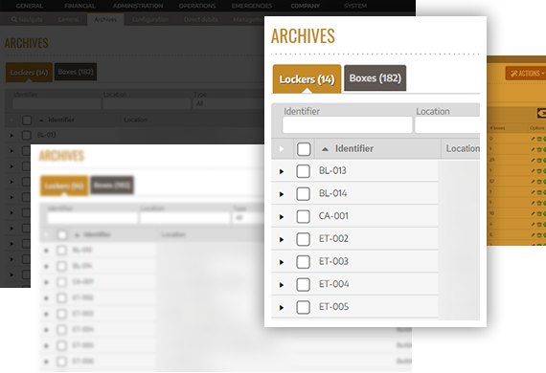The image size is (546, 373).
Task: Click the expand-all arrow in the front panel header
Action: click(x=282, y=149)
